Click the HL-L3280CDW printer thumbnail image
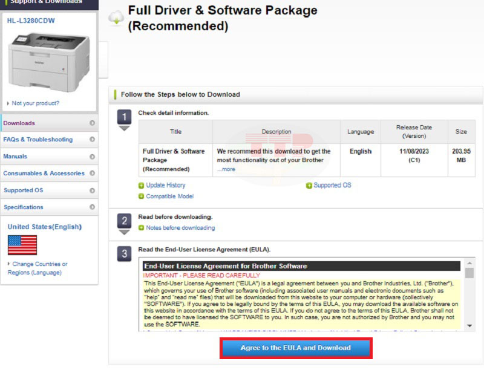 click(50, 60)
